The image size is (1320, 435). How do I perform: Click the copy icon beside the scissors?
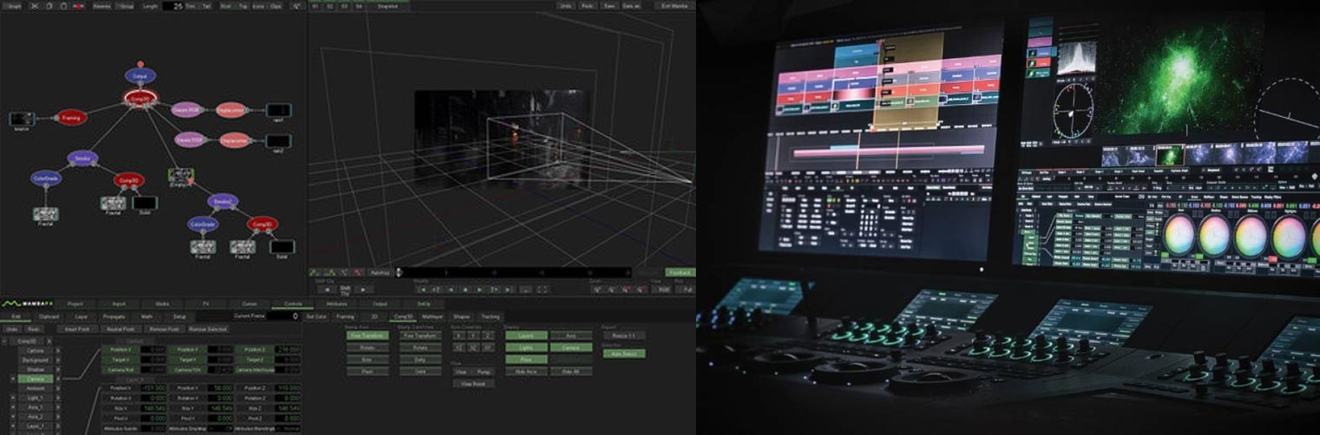pos(49,5)
